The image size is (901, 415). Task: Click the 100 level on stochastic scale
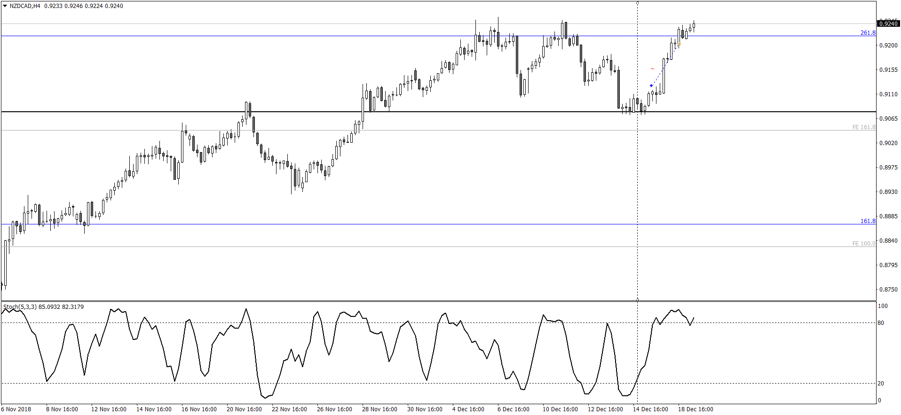point(883,306)
